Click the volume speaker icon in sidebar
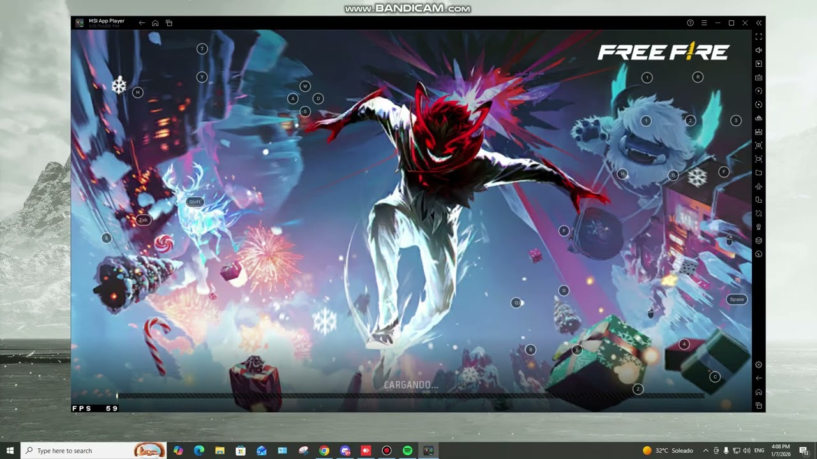Screen dimensions: 817x459 pyautogui.click(x=759, y=50)
